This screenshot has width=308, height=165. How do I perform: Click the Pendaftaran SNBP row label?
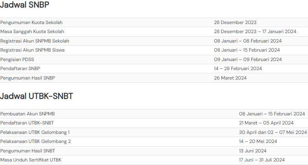(x=21, y=69)
